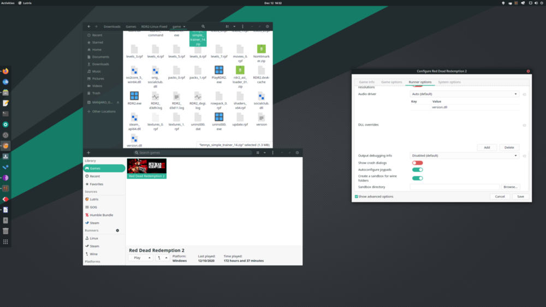546x307 pixels.
Task: Select the NoHitmarker.zip archive
Action: [x=261, y=50]
